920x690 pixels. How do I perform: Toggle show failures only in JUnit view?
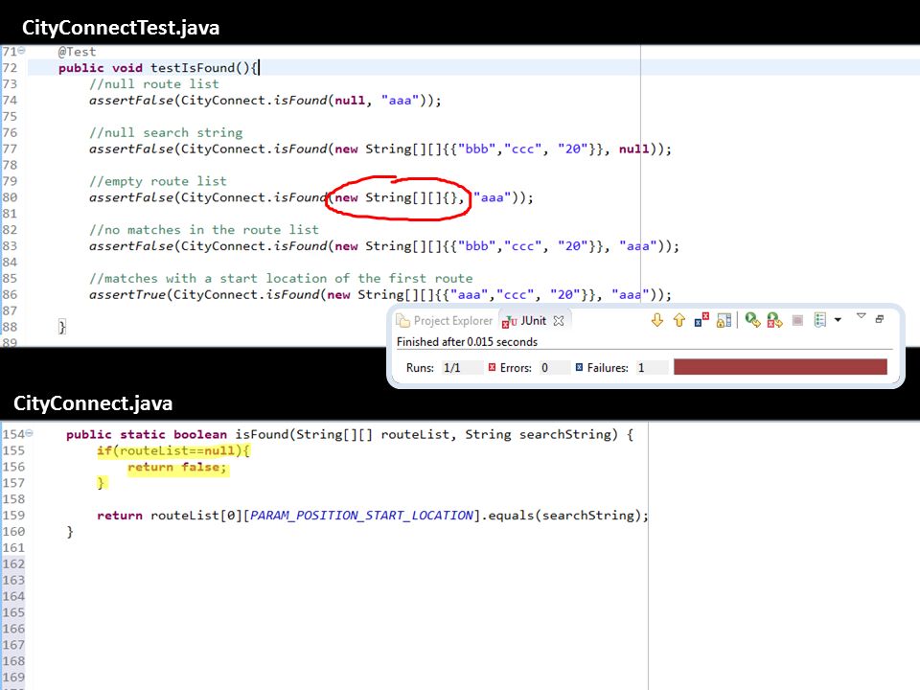(x=701, y=320)
